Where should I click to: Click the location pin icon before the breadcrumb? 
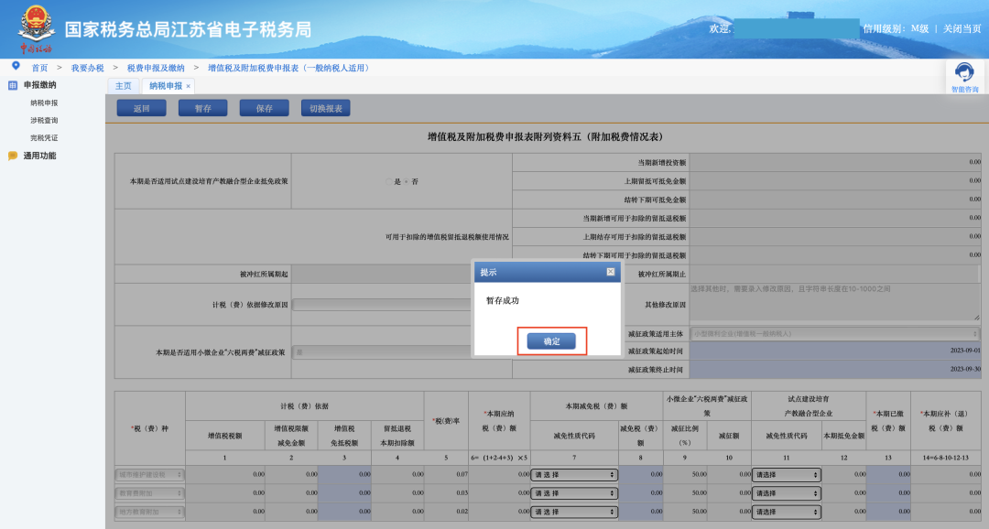pos(14,65)
